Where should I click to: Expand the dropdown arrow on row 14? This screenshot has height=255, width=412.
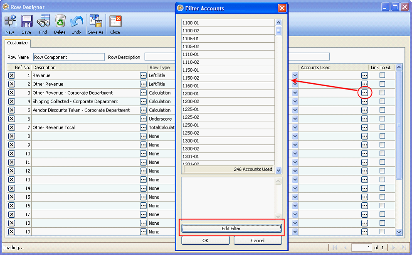295,188
